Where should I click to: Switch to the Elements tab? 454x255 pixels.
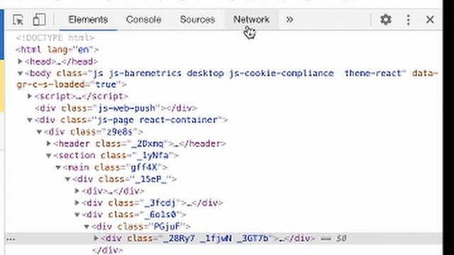coord(88,20)
